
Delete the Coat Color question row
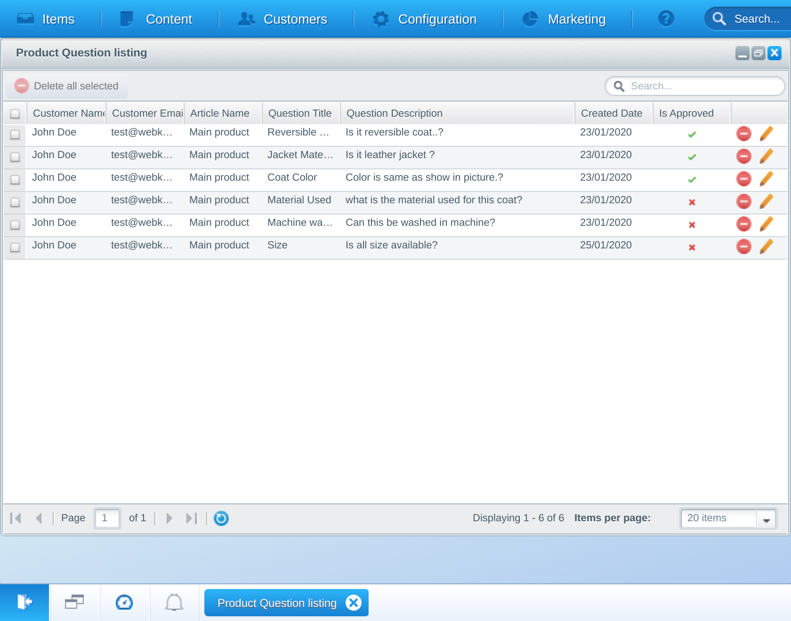(743, 179)
